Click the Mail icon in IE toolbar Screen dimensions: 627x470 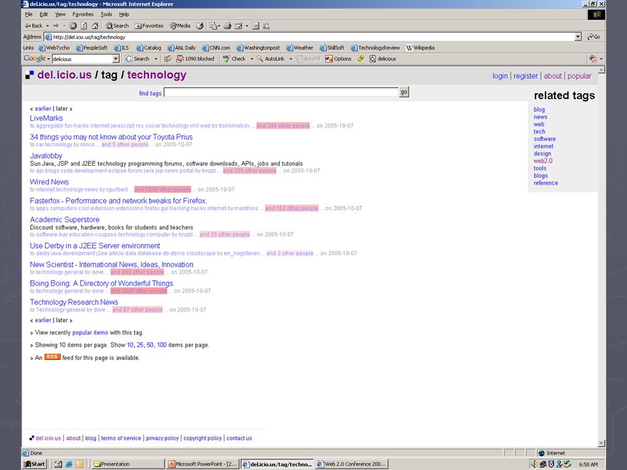click(214, 25)
